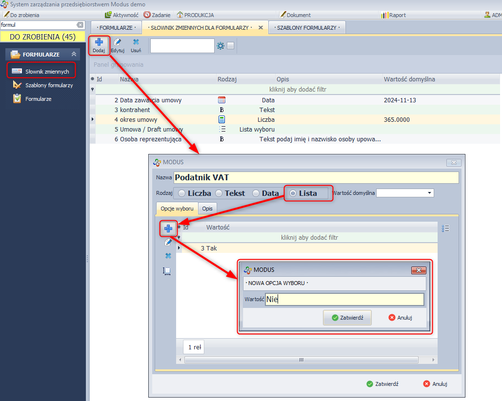Add a new choice option with the plus icon
This screenshot has height=401, width=502.
point(168,228)
